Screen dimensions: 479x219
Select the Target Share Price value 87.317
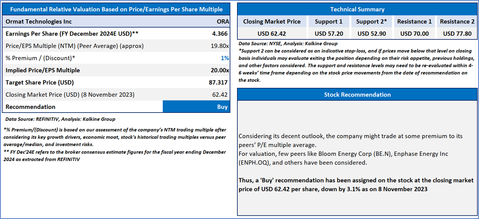pyautogui.click(x=218, y=83)
